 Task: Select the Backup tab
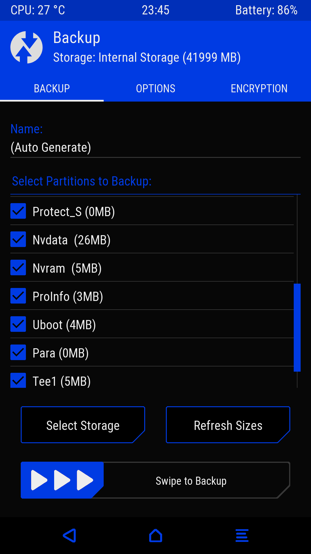pos(52,89)
